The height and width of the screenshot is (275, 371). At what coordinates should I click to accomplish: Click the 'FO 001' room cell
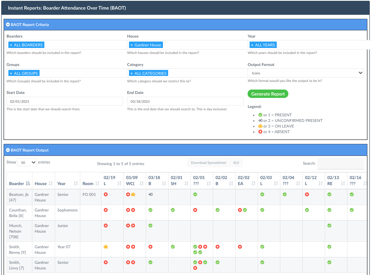tap(91, 197)
